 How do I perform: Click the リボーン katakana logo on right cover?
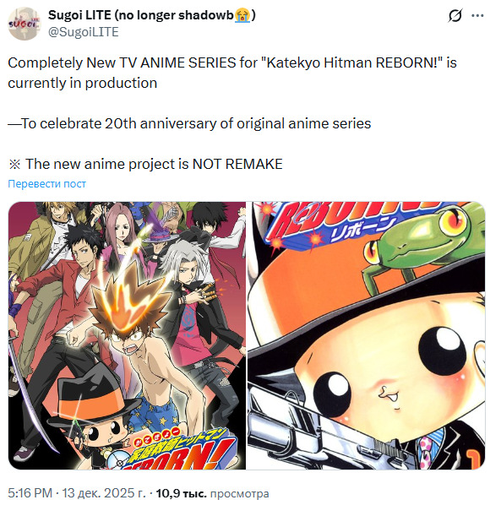pos(362,229)
